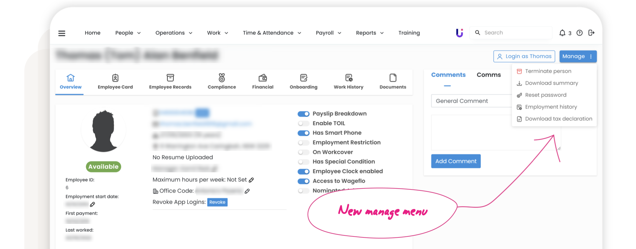Turn on the On Workcover toggle
The width and height of the screenshot is (636, 249).
coord(303,152)
